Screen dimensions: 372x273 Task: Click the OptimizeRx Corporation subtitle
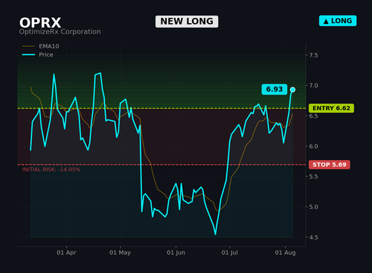click(60, 32)
